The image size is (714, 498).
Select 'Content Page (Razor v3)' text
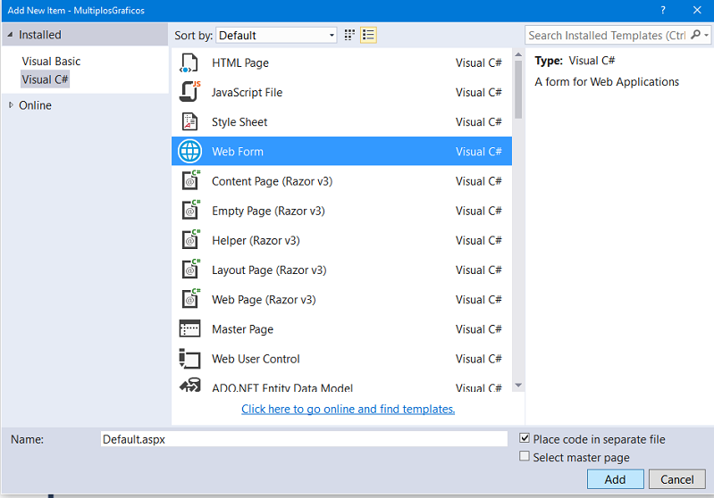(x=272, y=181)
